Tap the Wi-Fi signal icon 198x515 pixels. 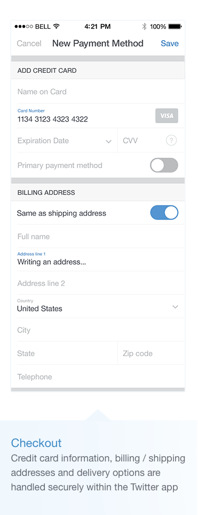click(x=57, y=26)
